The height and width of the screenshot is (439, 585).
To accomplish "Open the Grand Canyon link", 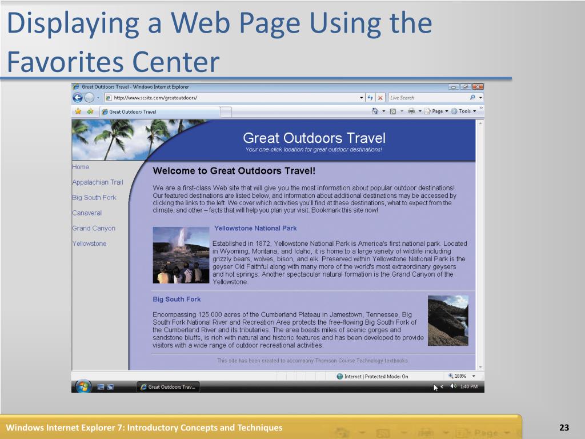I will point(94,228).
